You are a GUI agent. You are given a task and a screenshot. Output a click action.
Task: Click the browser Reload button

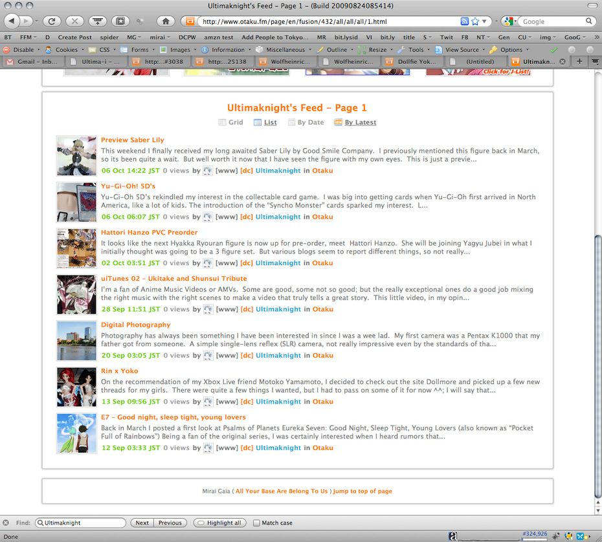(52, 21)
